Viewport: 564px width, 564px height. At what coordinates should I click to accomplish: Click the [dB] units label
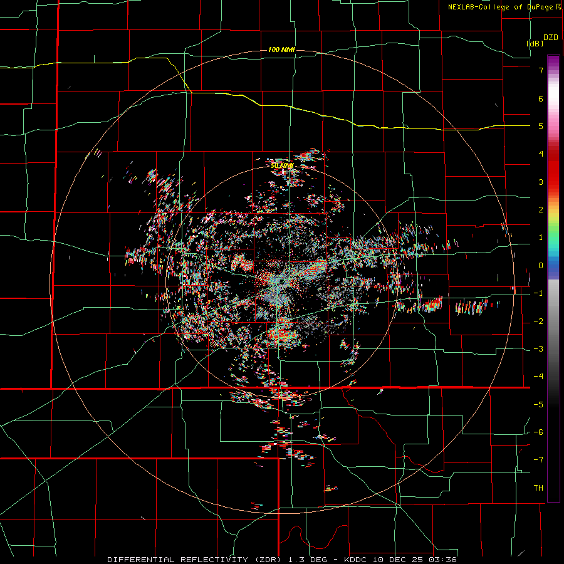click(x=535, y=43)
